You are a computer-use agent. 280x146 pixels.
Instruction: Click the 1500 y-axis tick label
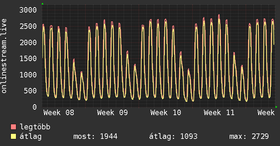(x=28, y=58)
